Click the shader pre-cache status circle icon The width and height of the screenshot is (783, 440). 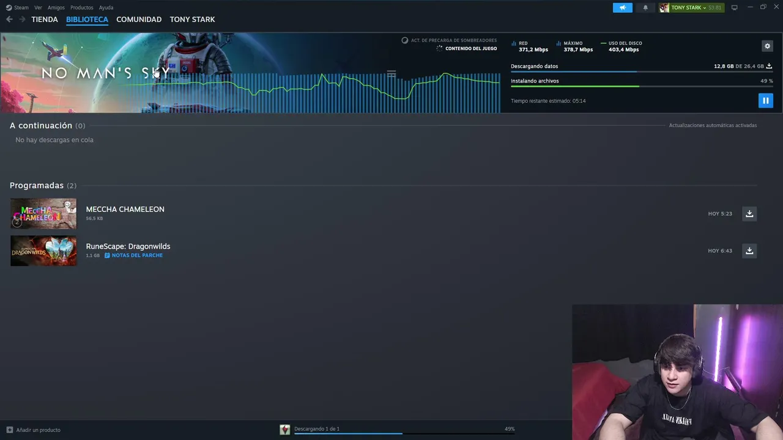coord(404,40)
